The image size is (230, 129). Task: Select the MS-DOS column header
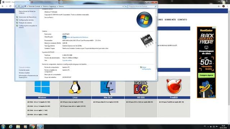pos(141,97)
